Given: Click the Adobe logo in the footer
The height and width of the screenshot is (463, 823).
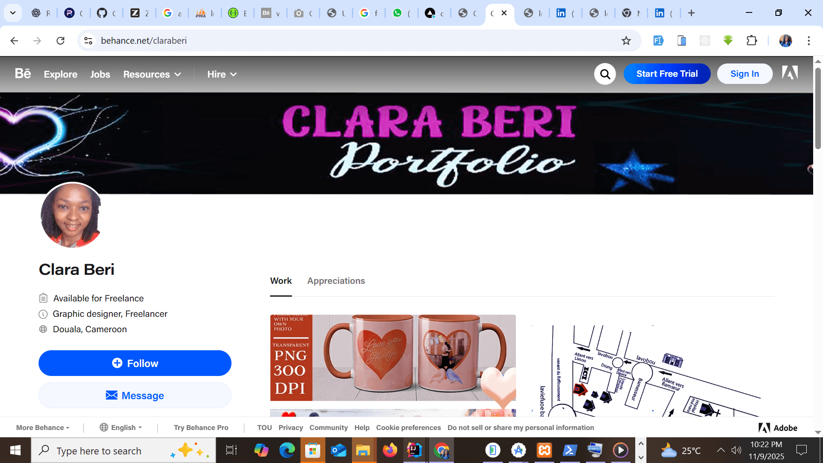Looking at the screenshot, I should [x=778, y=427].
